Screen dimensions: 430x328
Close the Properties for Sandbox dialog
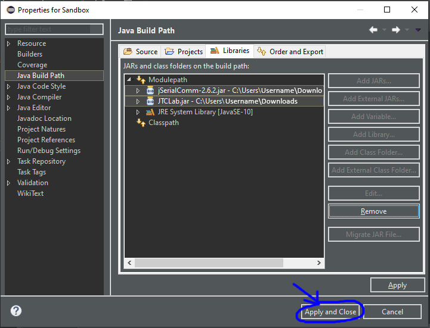[414, 10]
